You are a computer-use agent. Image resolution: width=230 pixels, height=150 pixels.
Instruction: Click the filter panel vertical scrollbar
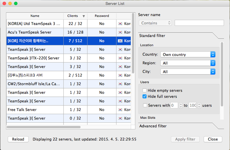click(222, 74)
